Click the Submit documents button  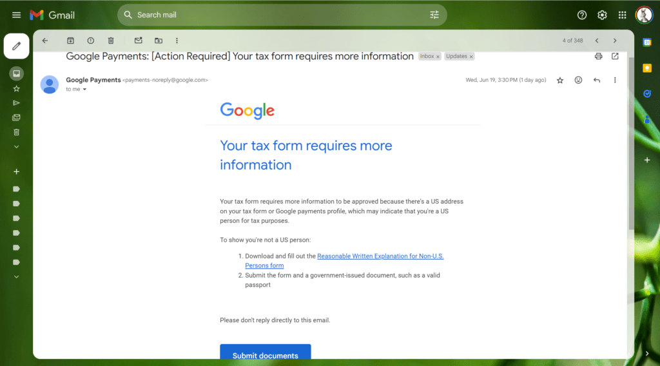point(265,352)
